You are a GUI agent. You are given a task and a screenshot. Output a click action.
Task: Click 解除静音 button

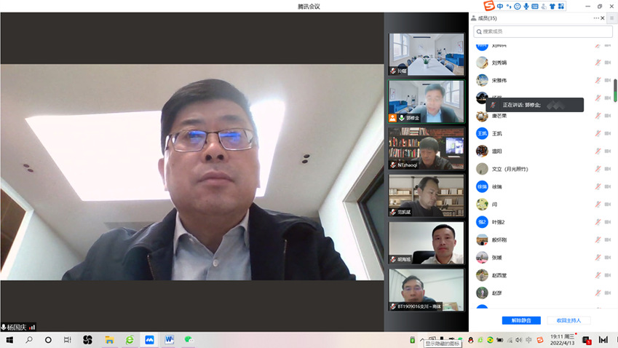pyautogui.click(x=521, y=320)
